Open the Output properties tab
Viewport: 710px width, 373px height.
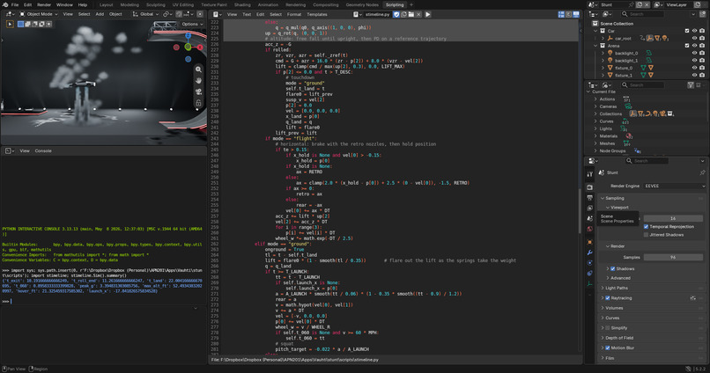click(589, 198)
